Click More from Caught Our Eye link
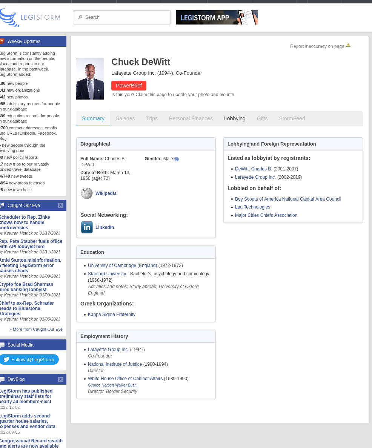 pyautogui.click(x=36, y=330)
